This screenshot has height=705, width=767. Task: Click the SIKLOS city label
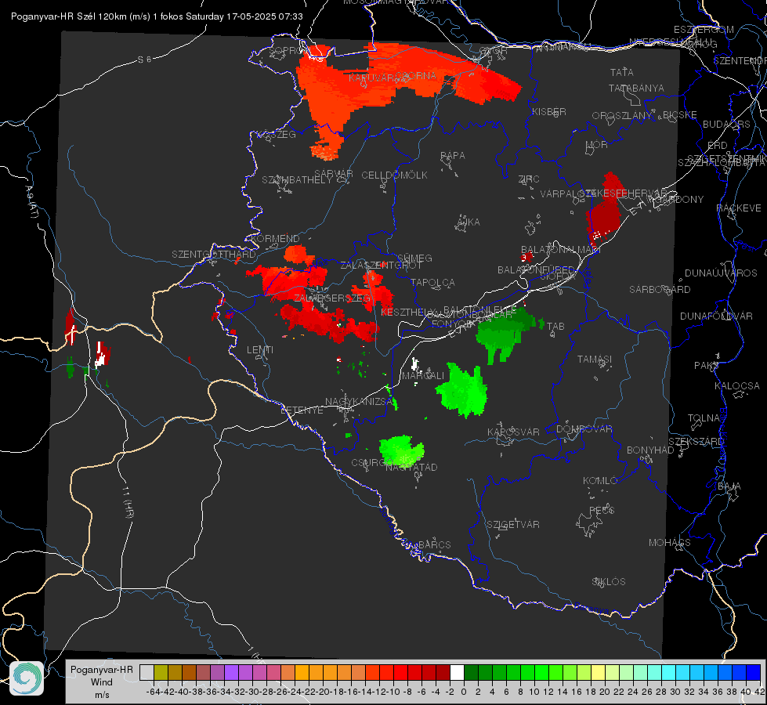(609, 582)
